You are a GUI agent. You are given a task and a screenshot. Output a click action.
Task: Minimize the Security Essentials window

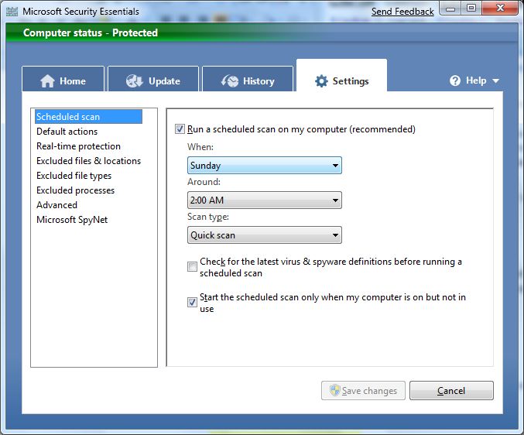(x=450, y=9)
